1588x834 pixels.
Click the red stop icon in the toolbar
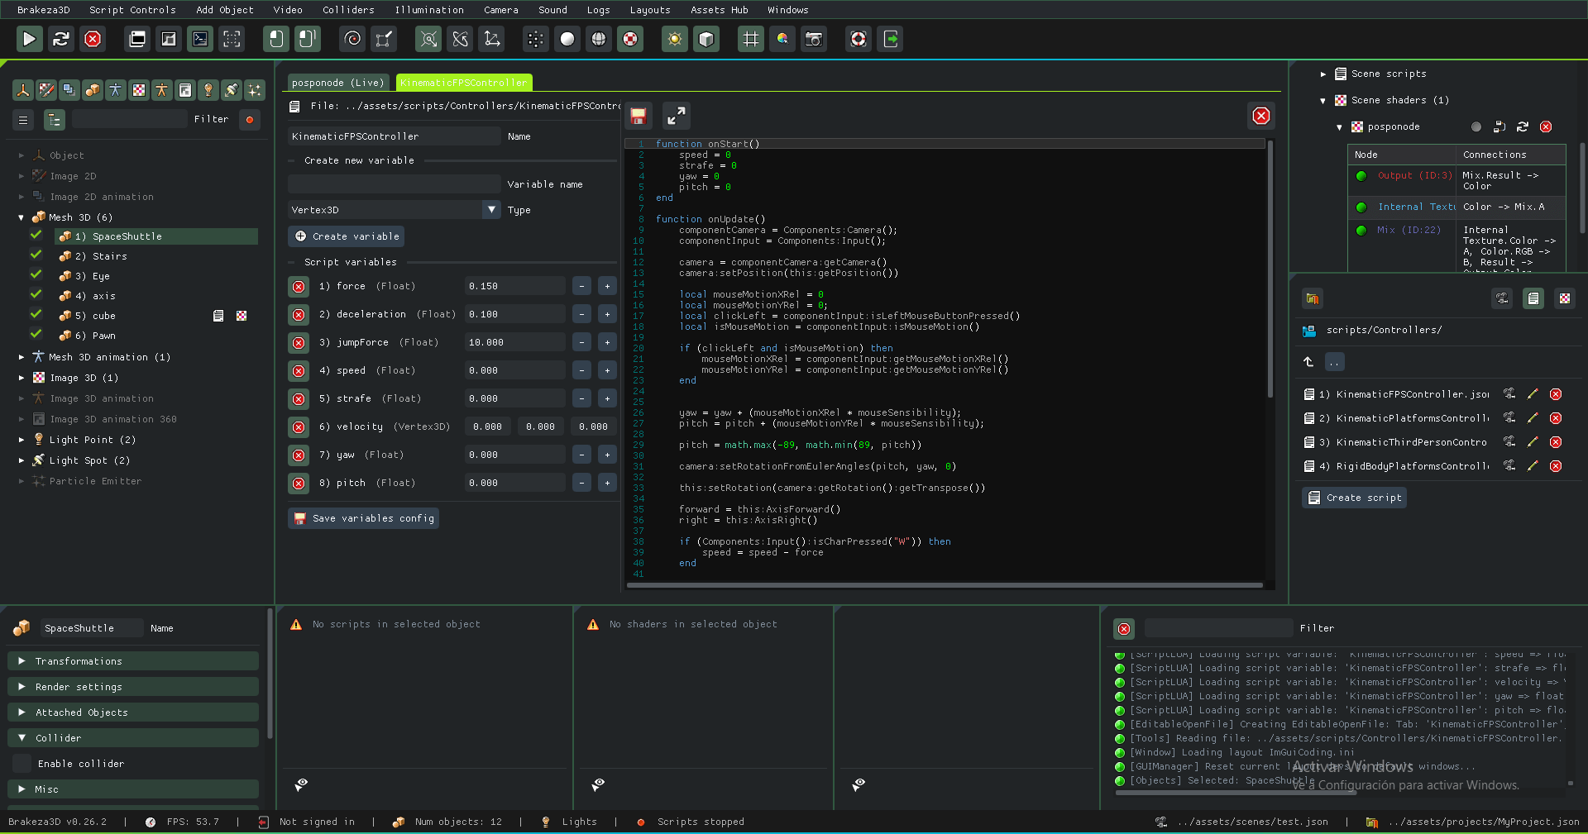(x=93, y=39)
